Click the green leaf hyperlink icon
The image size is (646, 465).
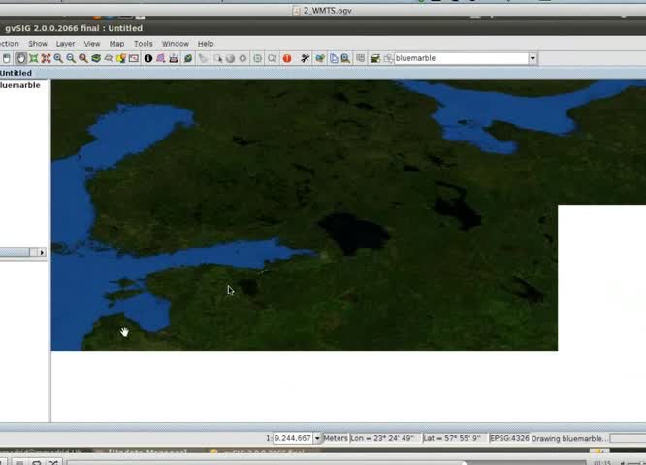point(188,58)
